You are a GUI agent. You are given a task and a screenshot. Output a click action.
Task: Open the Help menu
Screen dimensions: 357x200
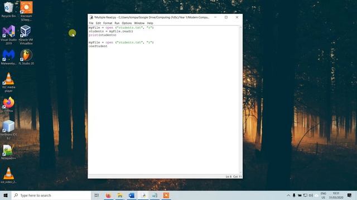pos(150,23)
